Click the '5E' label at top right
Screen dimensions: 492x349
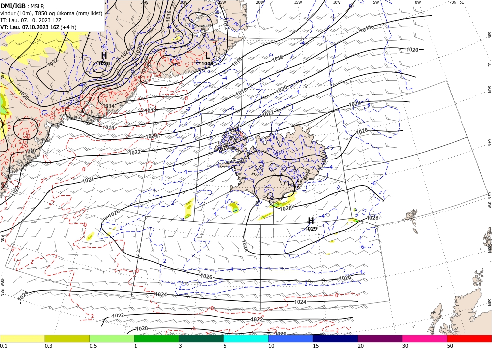[x=462, y=2]
